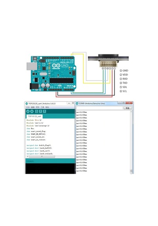Viewport: 158px width, 226px height.
Task: Open the 编辑 (Edit) menu
Action: 33,107
